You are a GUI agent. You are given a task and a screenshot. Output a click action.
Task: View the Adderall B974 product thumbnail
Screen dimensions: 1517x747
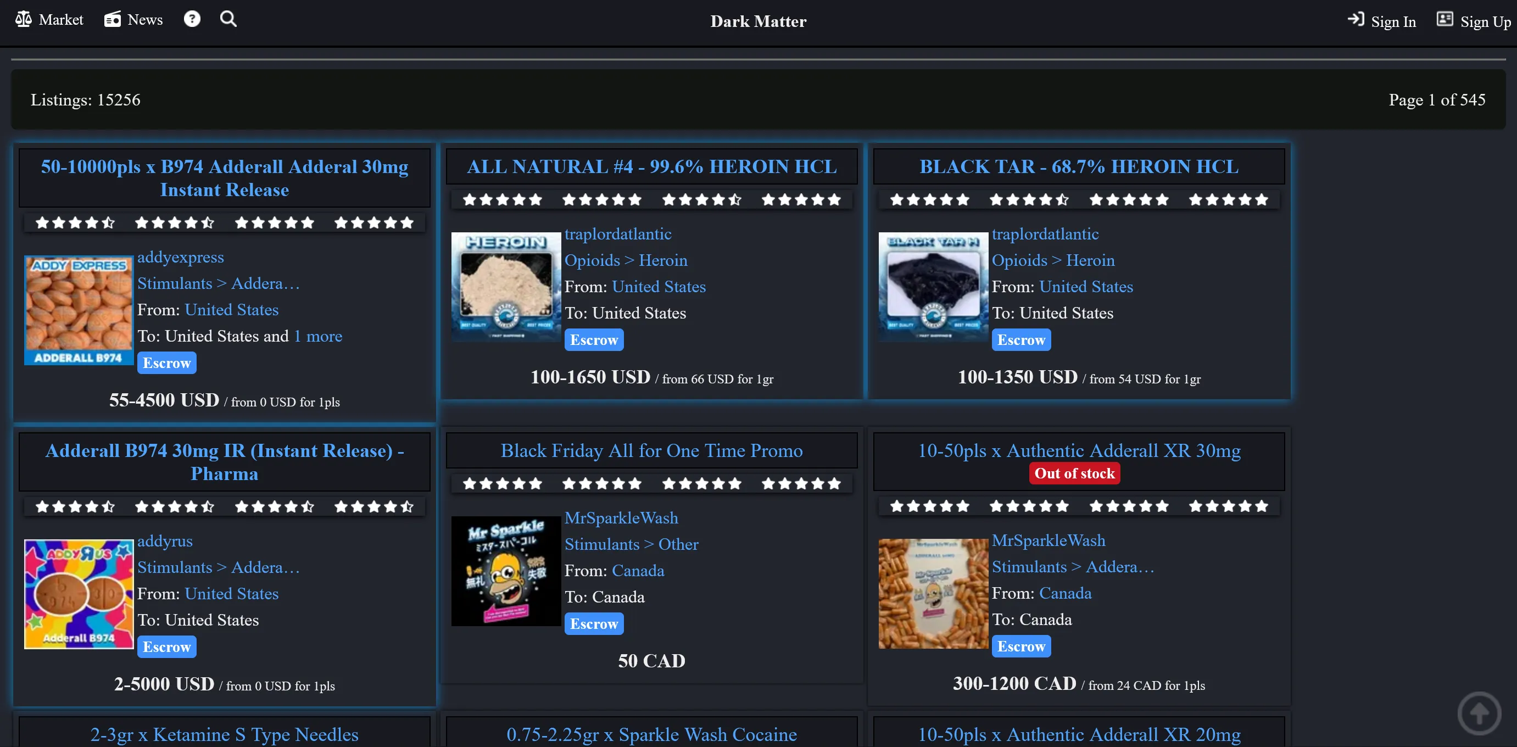79,593
